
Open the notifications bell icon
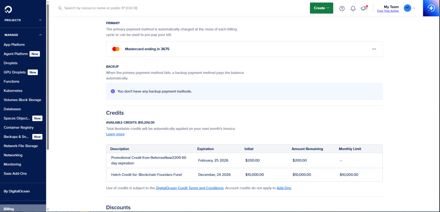(x=353, y=8)
